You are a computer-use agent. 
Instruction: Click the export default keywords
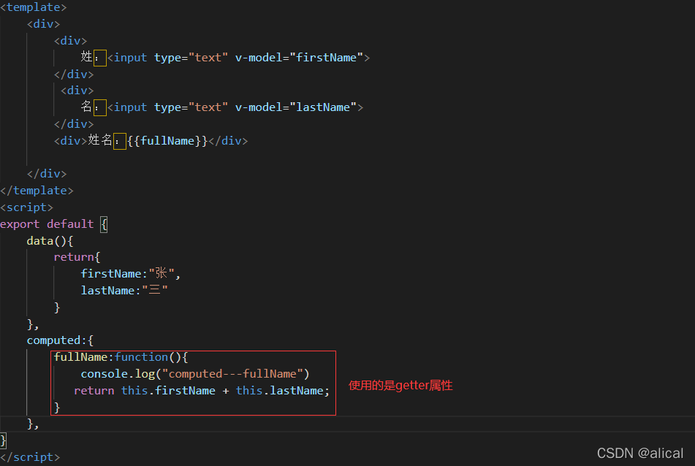click(x=47, y=224)
